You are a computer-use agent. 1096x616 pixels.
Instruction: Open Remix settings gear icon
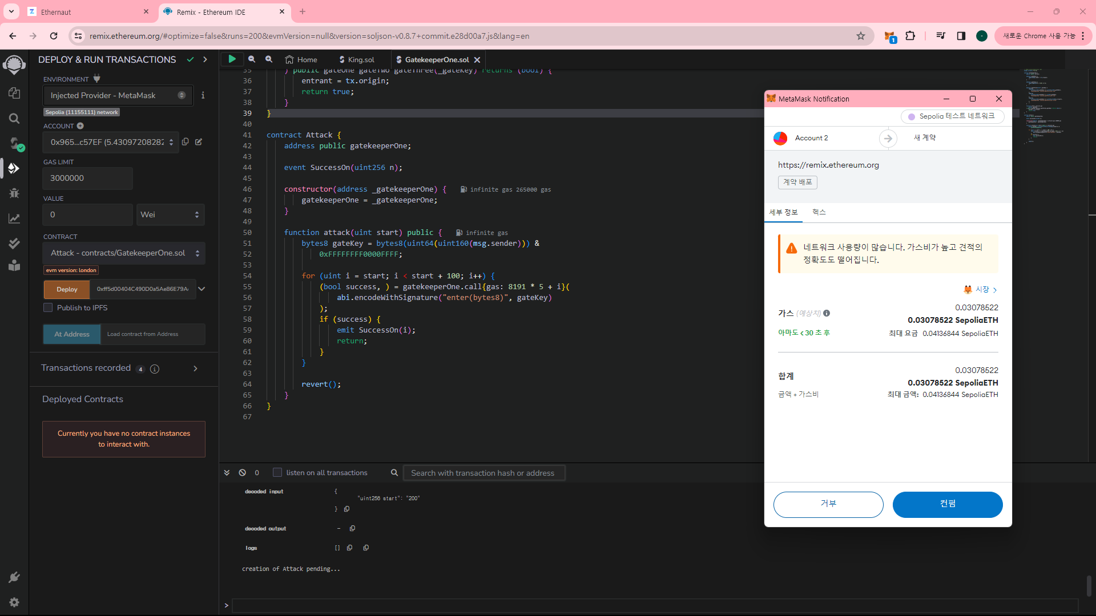pos(14,602)
